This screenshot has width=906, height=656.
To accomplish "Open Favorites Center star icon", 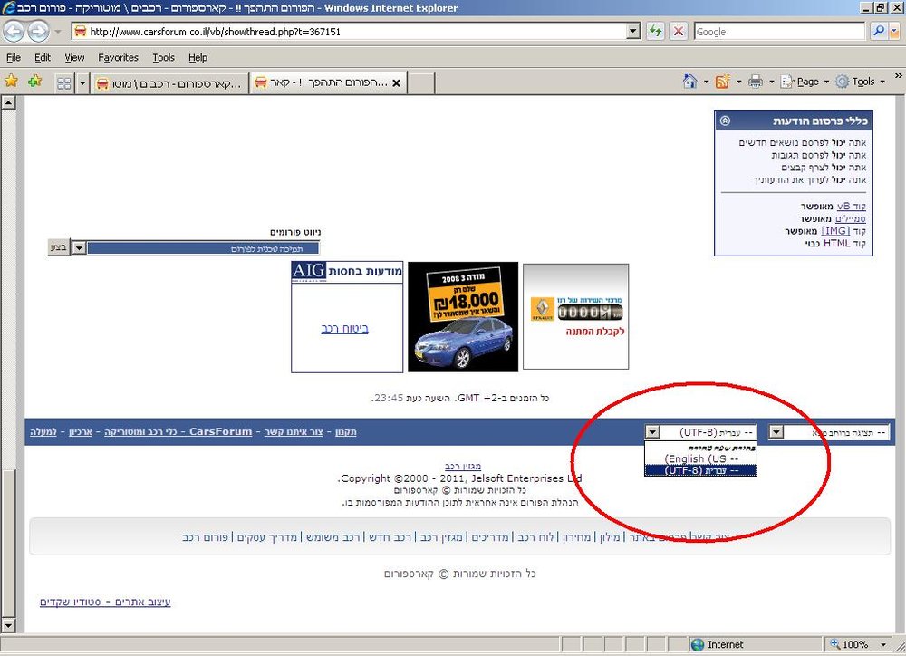I will pyautogui.click(x=11, y=81).
